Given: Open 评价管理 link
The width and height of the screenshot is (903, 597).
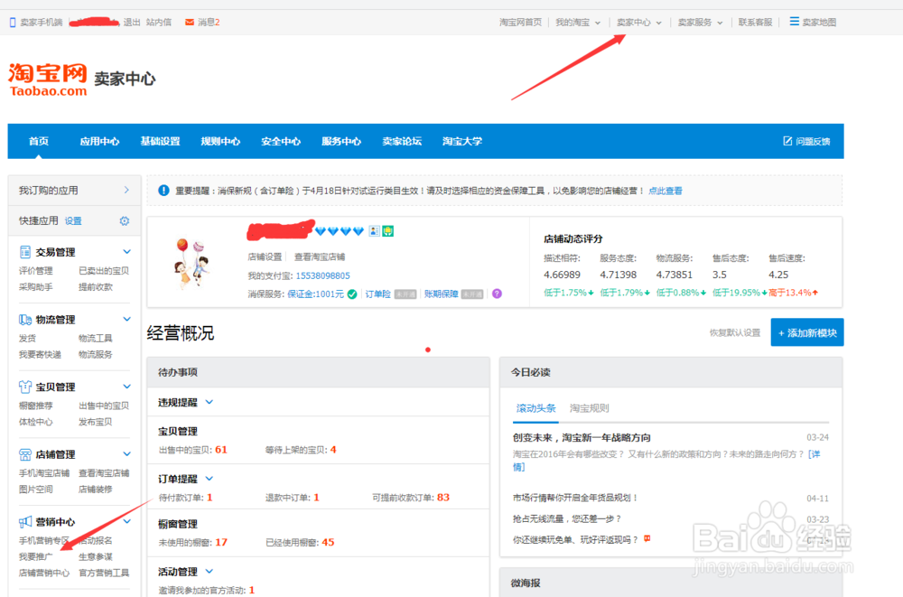Looking at the screenshot, I should [36, 270].
